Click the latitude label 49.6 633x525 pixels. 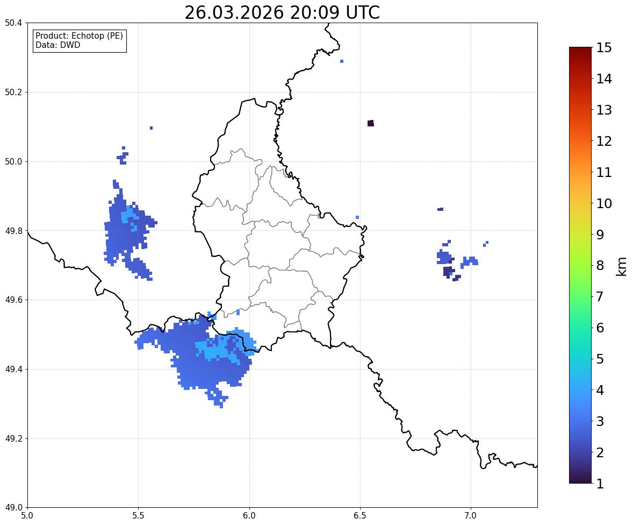point(13,300)
